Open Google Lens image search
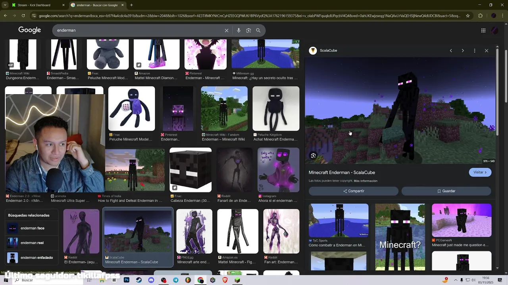The height and width of the screenshot is (285, 508). pos(248,30)
